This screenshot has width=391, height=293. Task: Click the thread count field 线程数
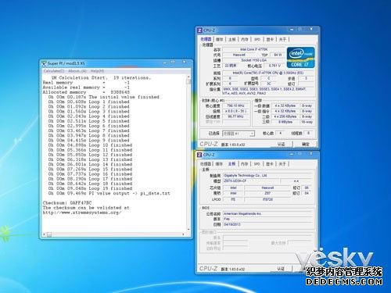(309, 133)
